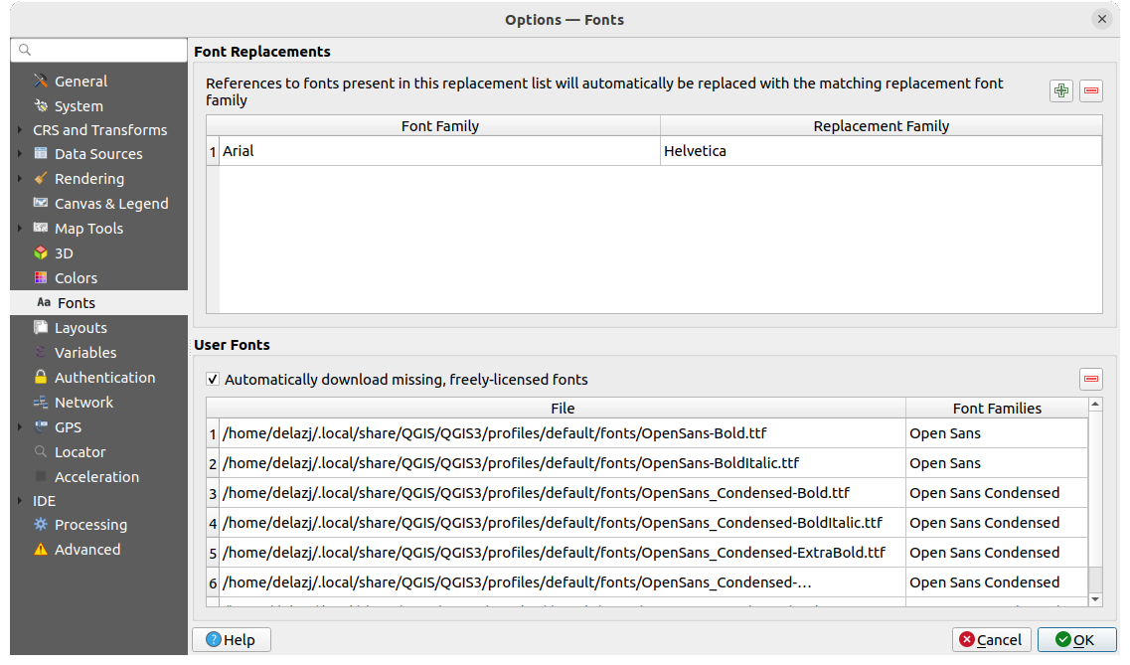Select the Arial font family cell
Screen dimensions: 1130x665
point(438,151)
